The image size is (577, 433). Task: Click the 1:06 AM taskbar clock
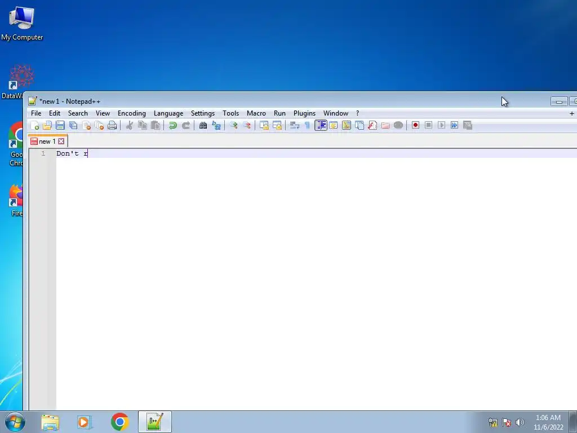pos(548,418)
